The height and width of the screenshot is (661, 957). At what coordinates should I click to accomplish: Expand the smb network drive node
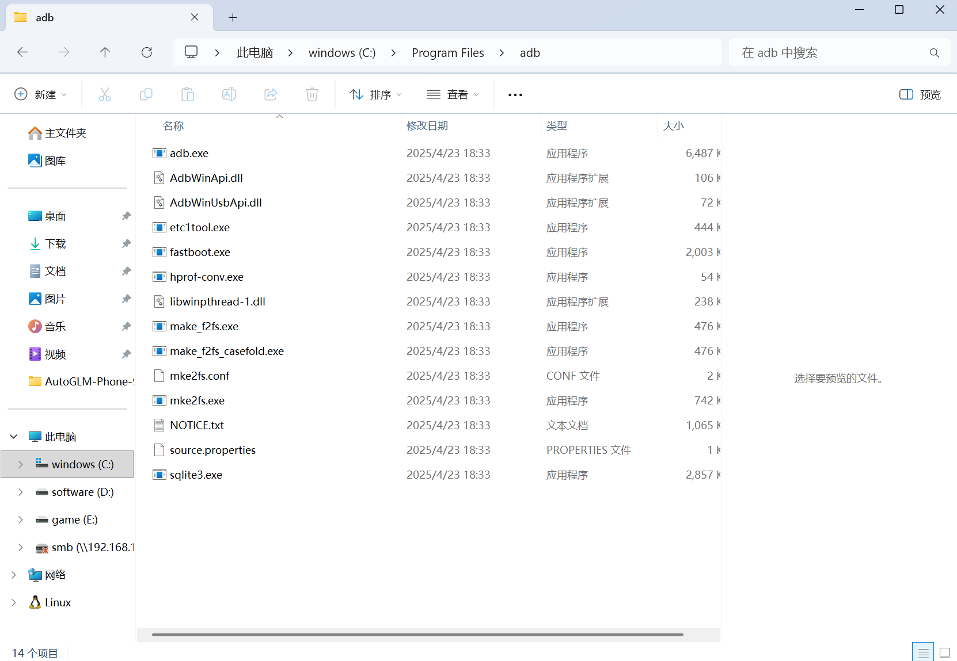point(21,547)
